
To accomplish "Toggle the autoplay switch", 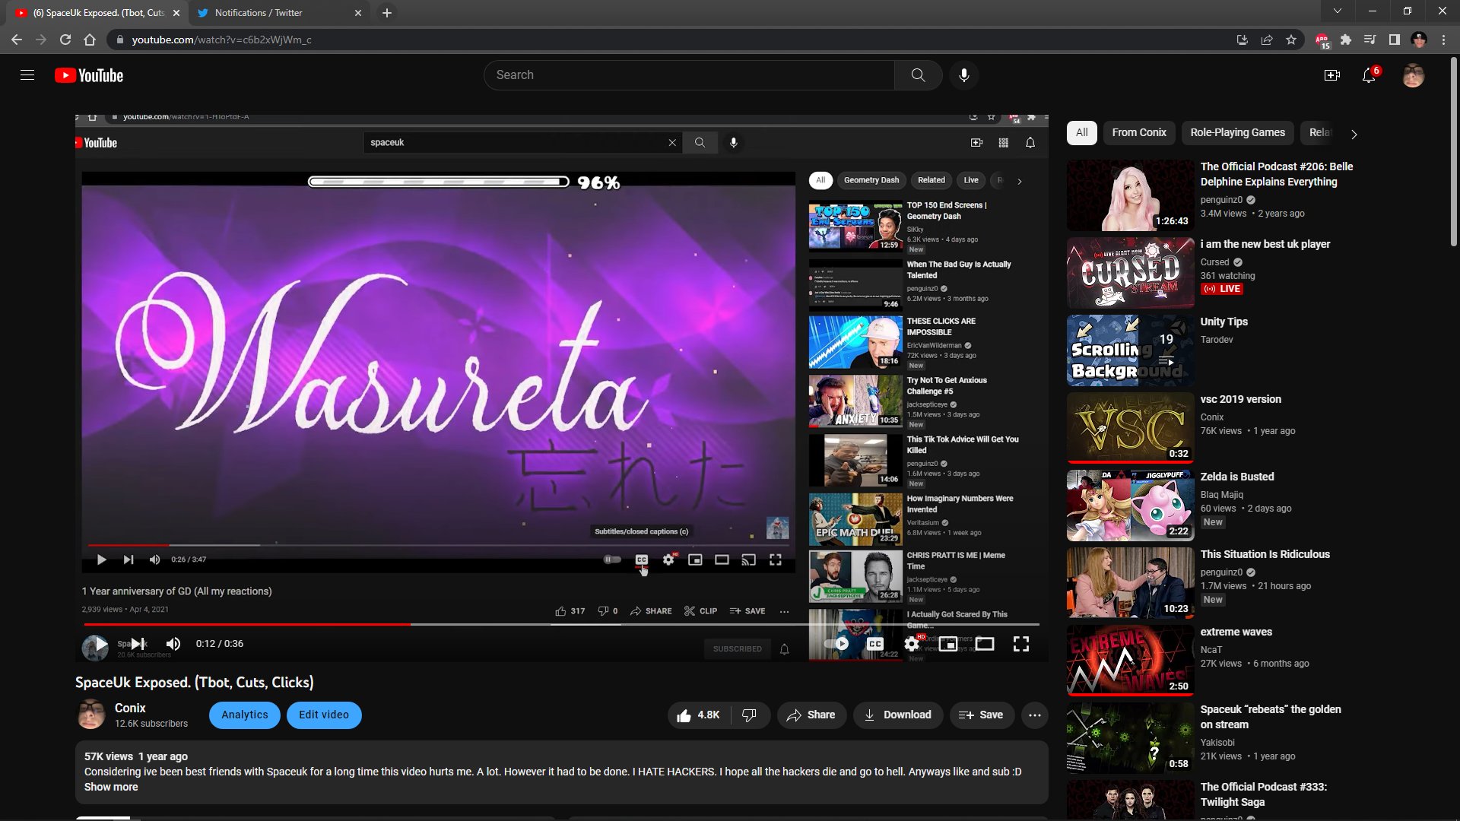I will click(x=836, y=644).
